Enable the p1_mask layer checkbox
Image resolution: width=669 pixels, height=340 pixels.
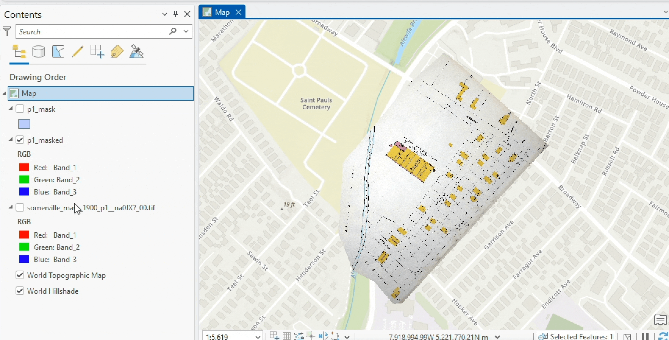(20, 109)
